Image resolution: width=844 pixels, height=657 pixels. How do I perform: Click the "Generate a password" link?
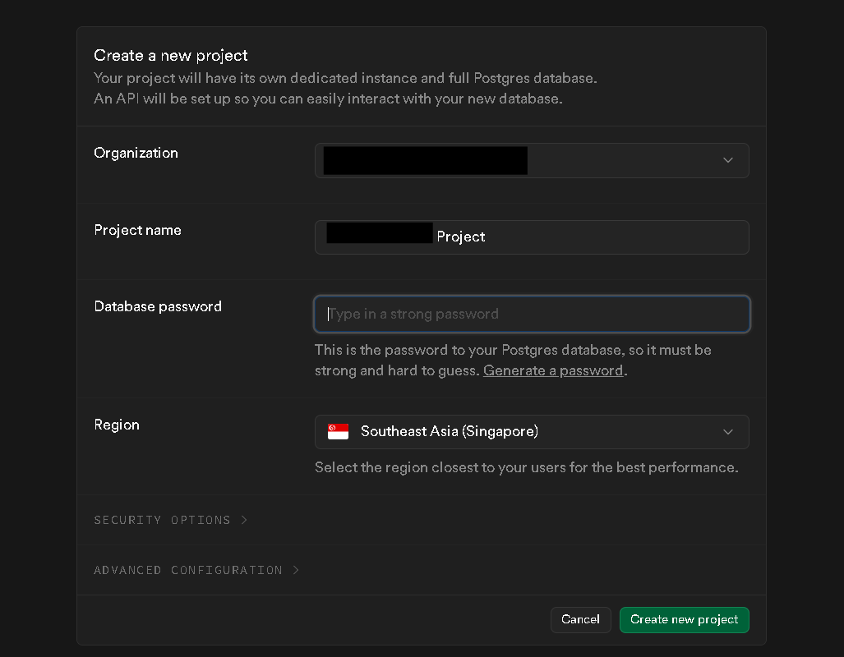[553, 370]
